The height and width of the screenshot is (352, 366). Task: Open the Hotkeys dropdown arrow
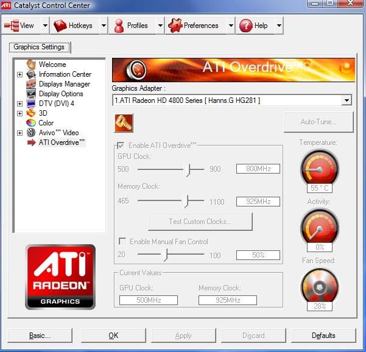pyautogui.click(x=104, y=26)
